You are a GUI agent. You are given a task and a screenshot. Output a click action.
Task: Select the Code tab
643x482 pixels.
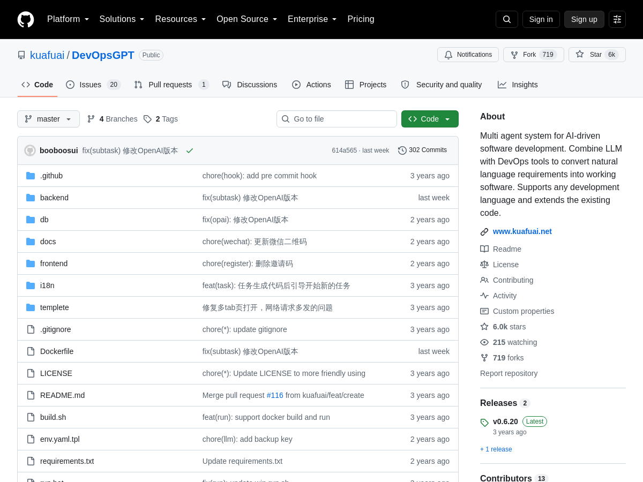tap(38, 85)
